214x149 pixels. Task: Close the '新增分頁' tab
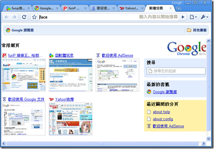tap(170, 8)
